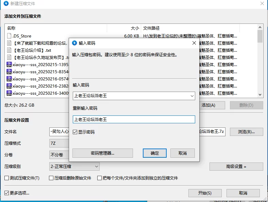Click the text file icon beside 【老王论坛永久地址发布页】

click(x=9, y=57)
